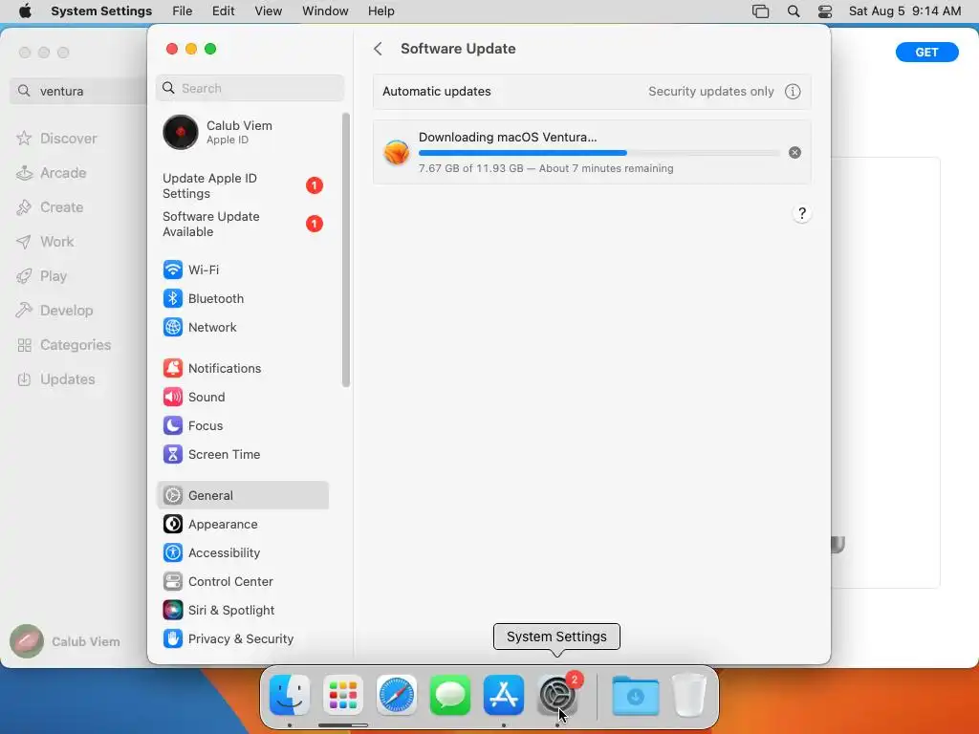
Task: Open Work in App Store sidebar
Action: [45, 242]
